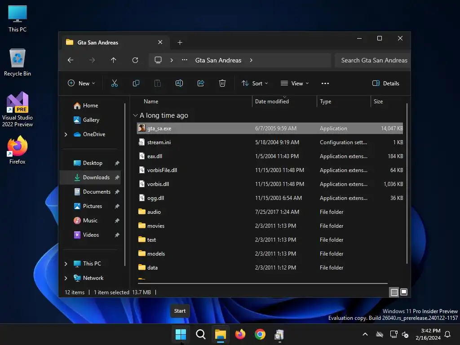
Task: Open the taskbar clock and date
Action: (x=428, y=334)
